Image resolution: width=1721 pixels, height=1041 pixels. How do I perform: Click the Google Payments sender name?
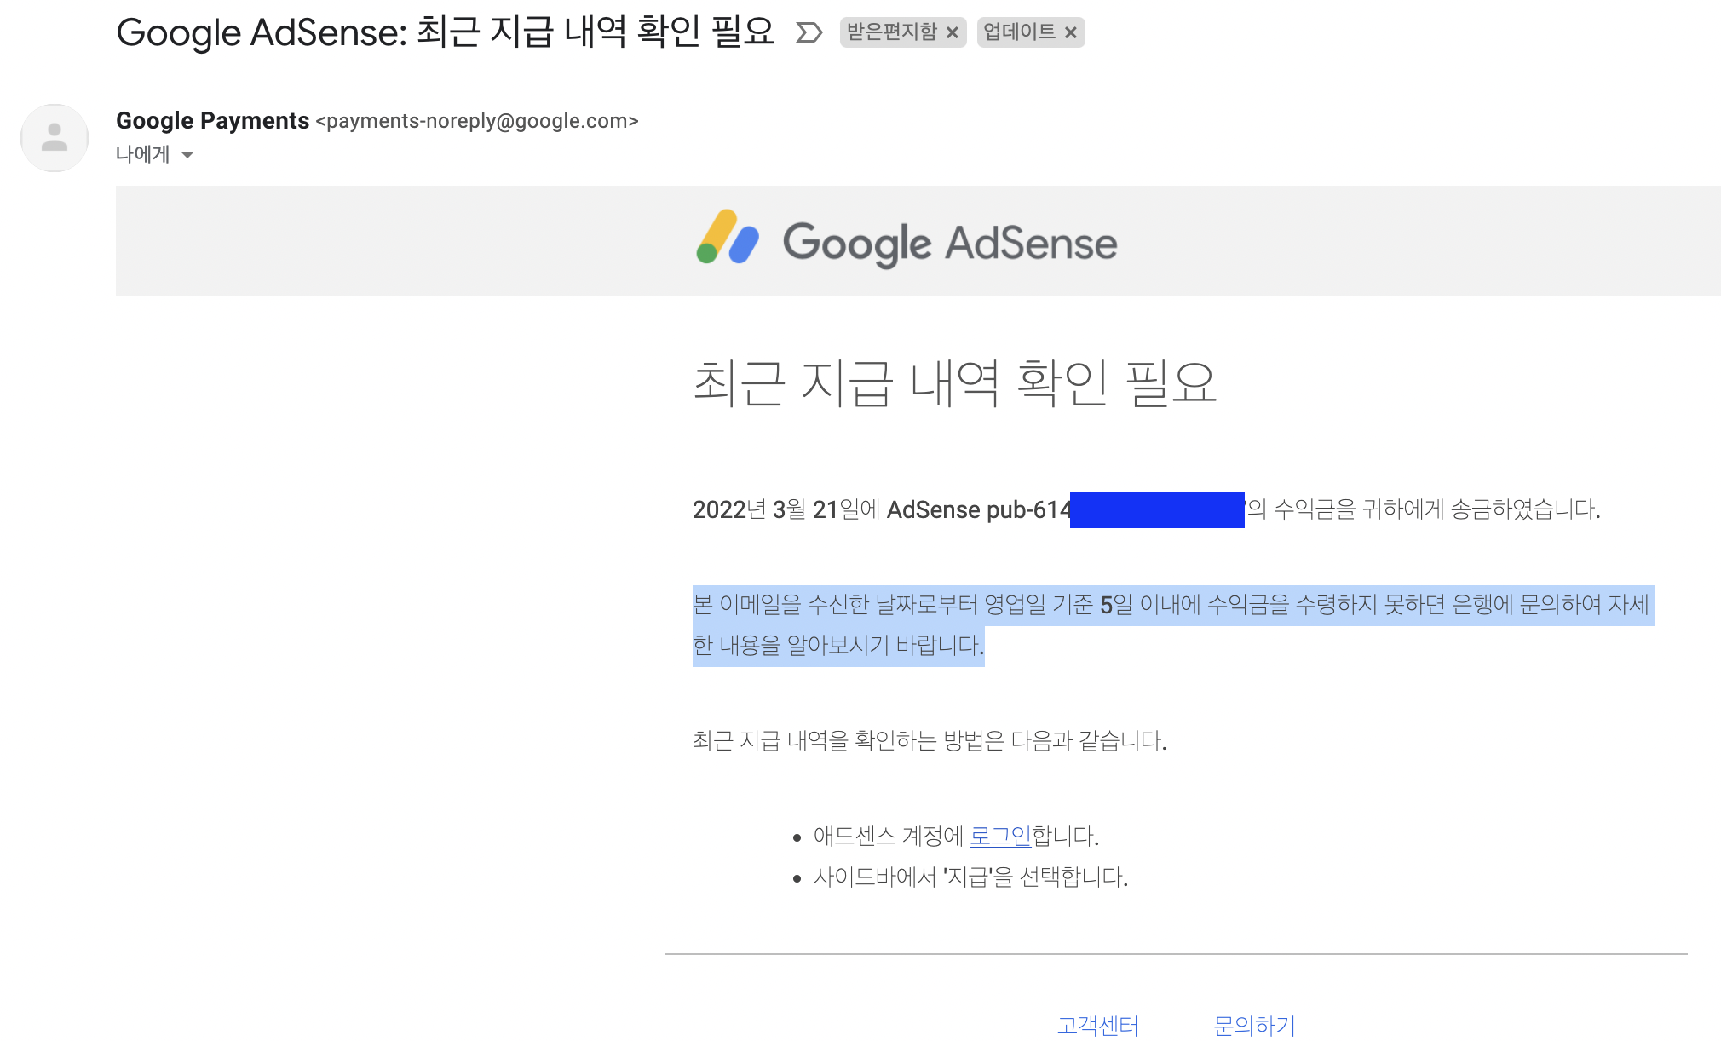pyautogui.click(x=212, y=121)
